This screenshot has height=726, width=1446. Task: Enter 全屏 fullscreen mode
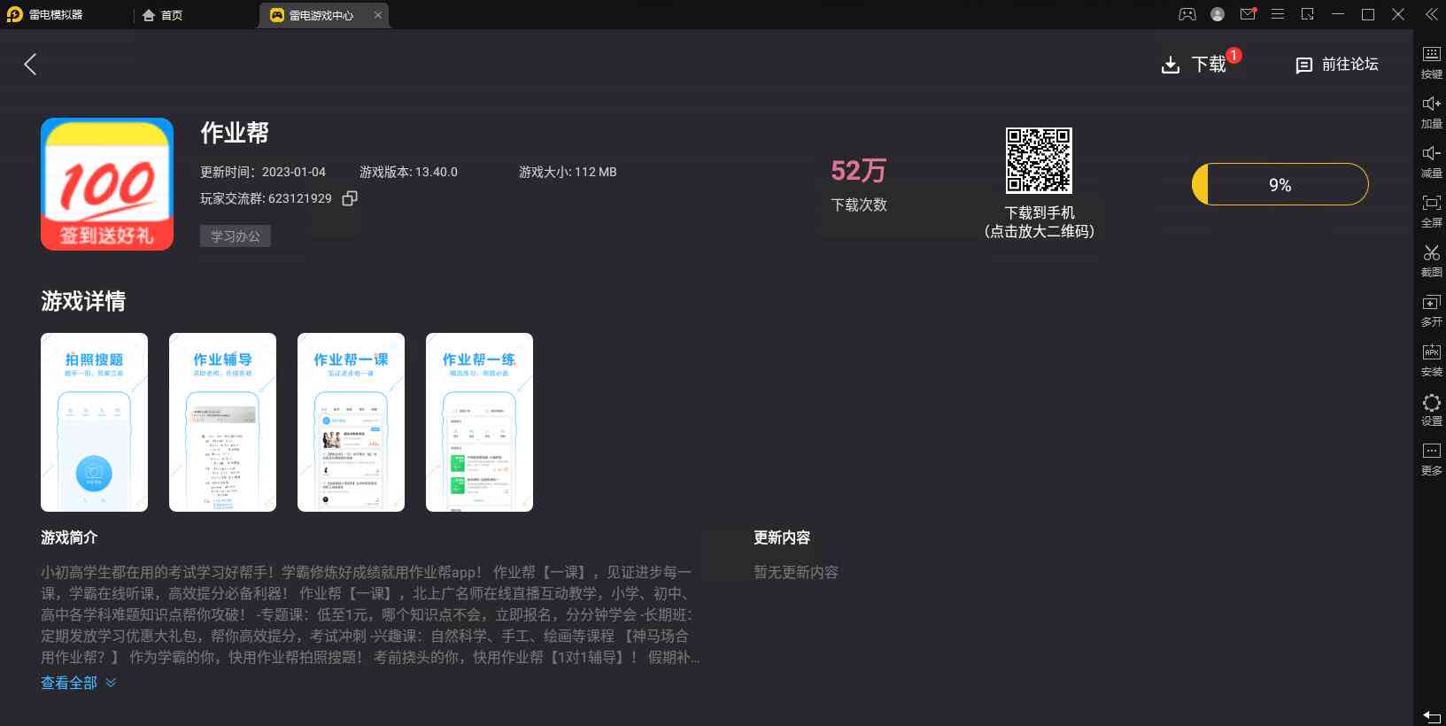coord(1431,211)
